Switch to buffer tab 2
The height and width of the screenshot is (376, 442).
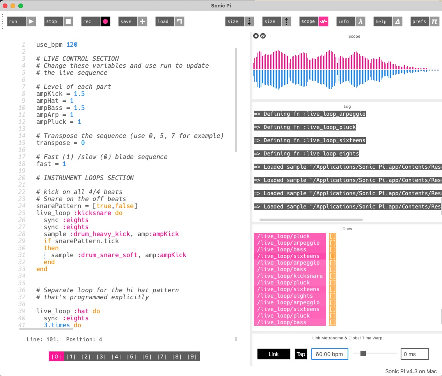pyautogui.click(x=86, y=357)
